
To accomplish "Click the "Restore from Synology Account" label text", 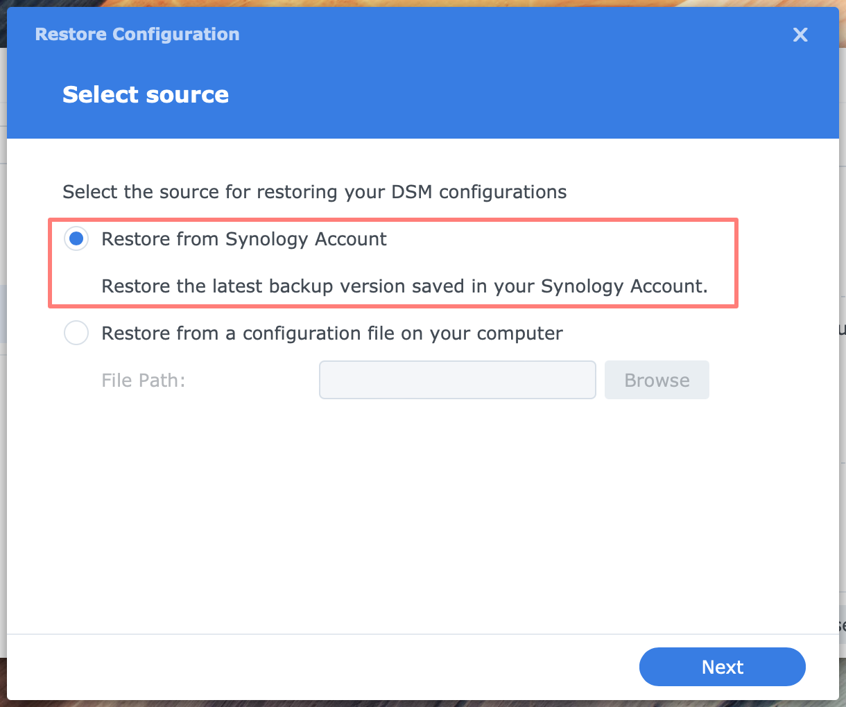I will pos(243,238).
